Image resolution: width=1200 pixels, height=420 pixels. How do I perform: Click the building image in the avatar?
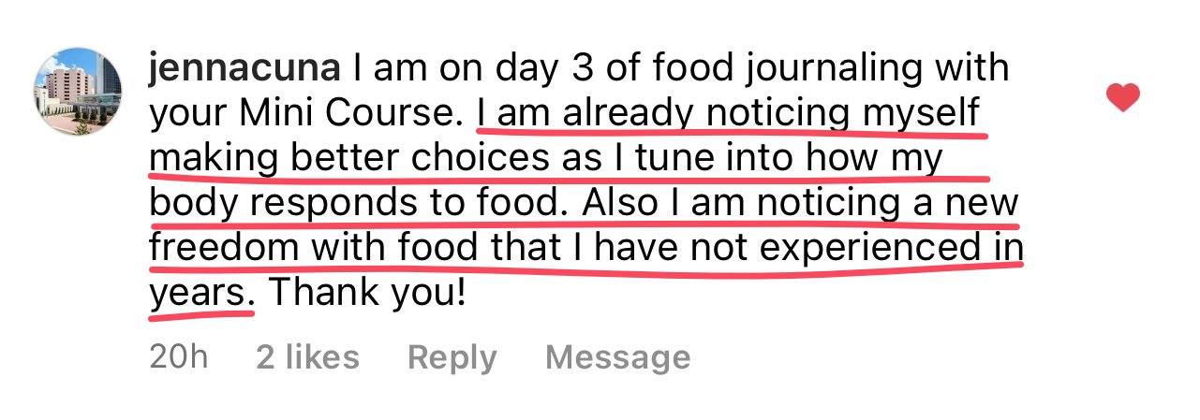click(x=78, y=91)
